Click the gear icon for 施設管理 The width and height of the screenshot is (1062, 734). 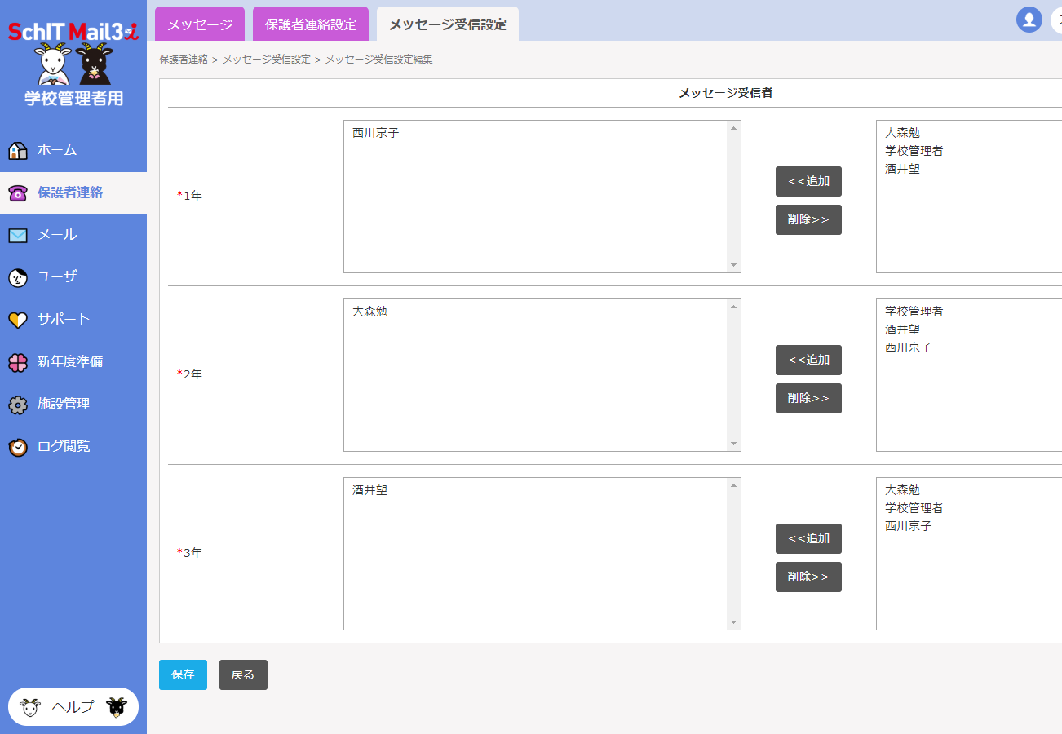tap(18, 405)
